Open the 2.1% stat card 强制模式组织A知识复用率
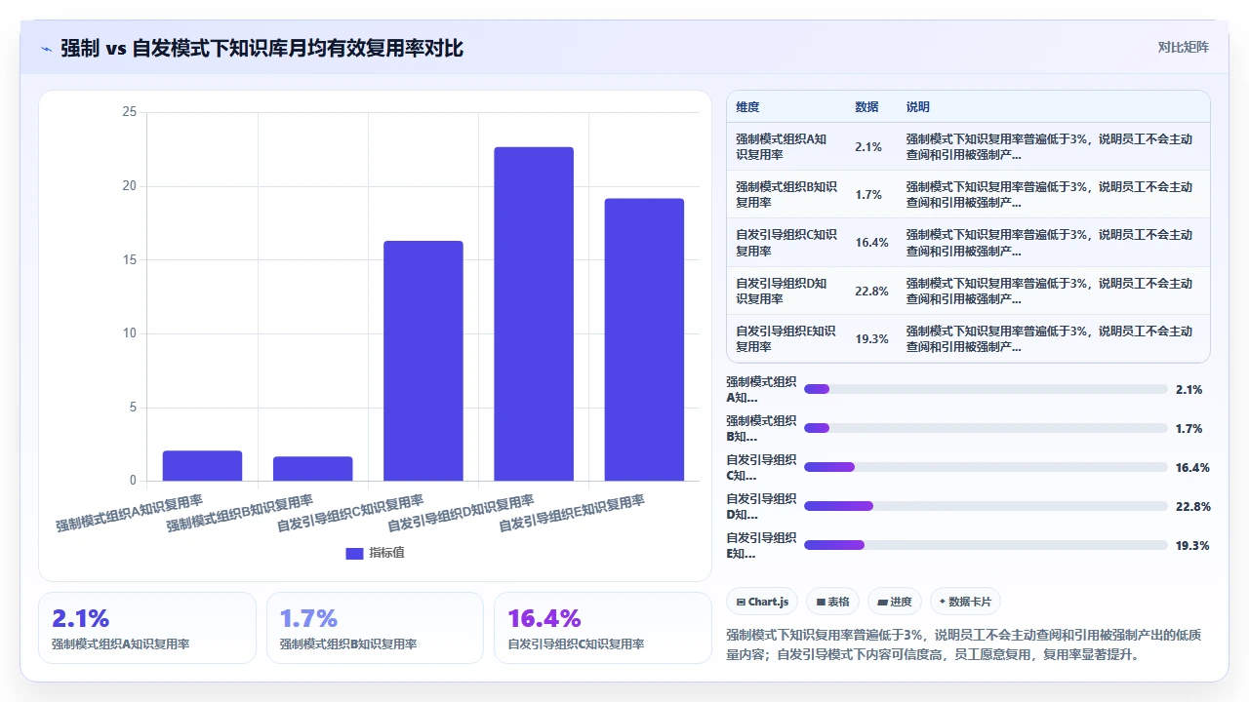The width and height of the screenshot is (1249, 702). tap(147, 628)
